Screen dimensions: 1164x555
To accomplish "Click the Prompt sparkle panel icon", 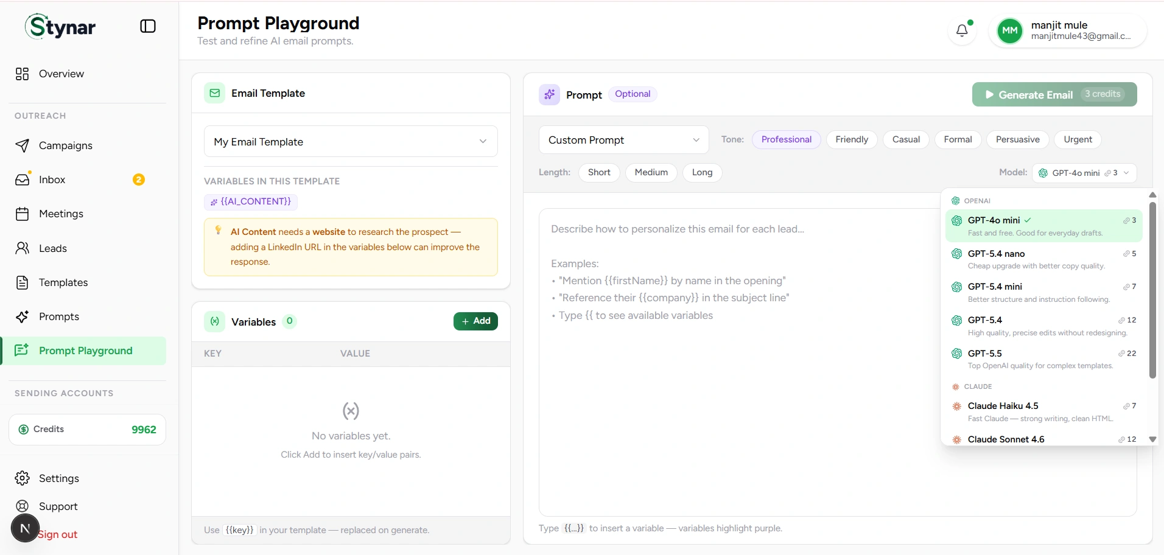I will [x=549, y=94].
